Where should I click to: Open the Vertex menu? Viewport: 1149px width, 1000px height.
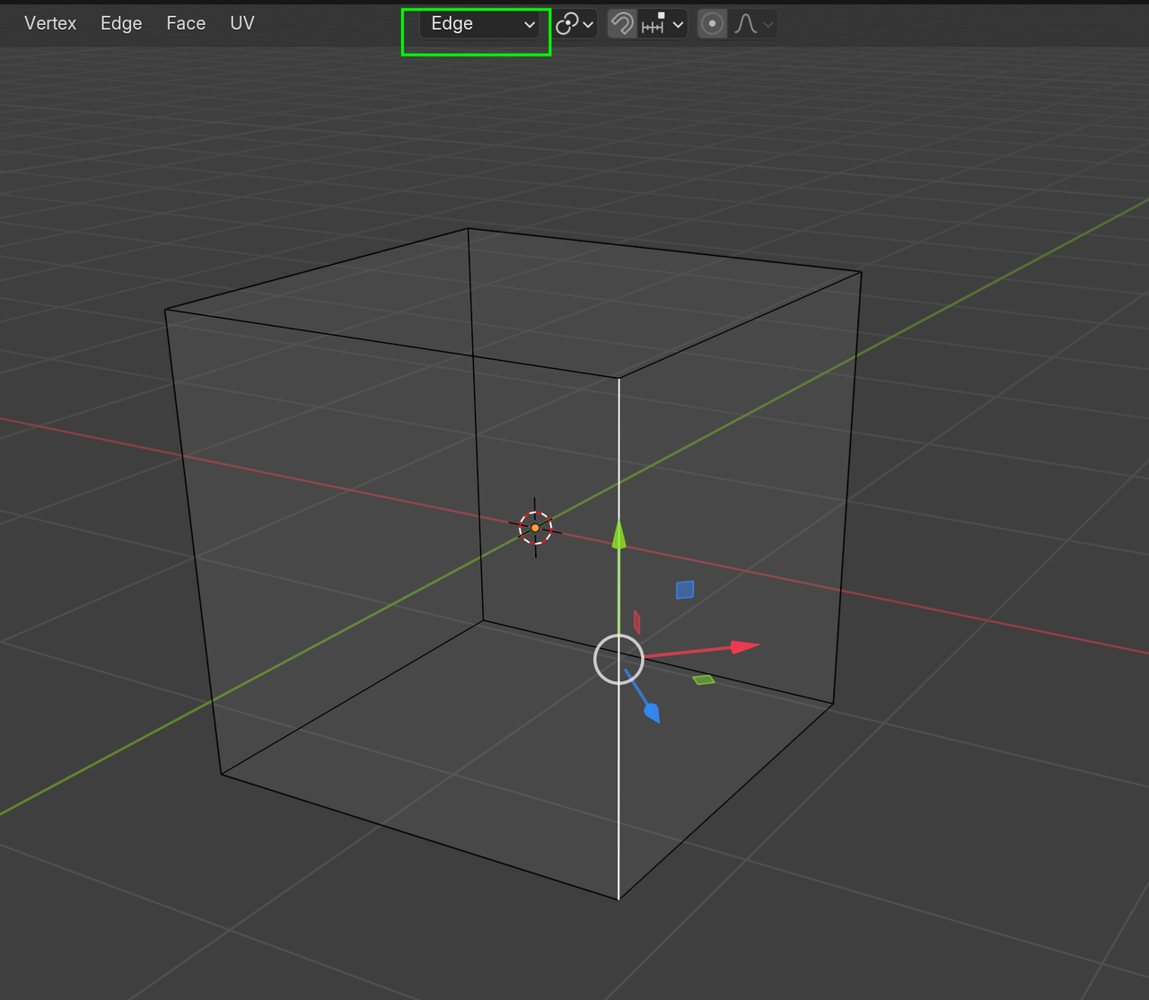point(50,23)
